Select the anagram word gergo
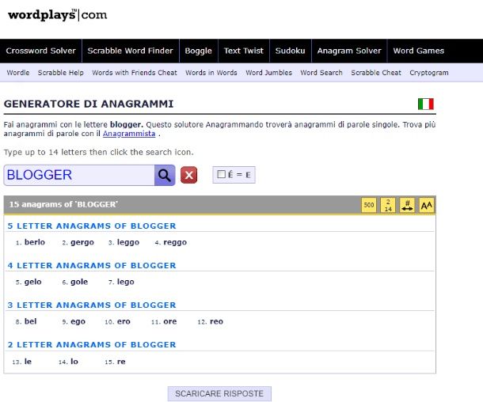This screenshot has height=402, width=483. [82, 242]
